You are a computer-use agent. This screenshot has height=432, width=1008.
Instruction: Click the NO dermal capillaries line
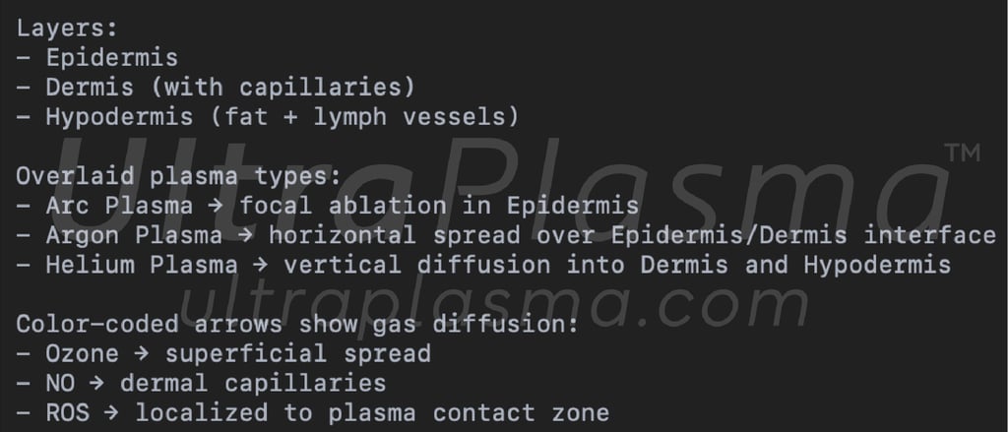click(x=201, y=383)
